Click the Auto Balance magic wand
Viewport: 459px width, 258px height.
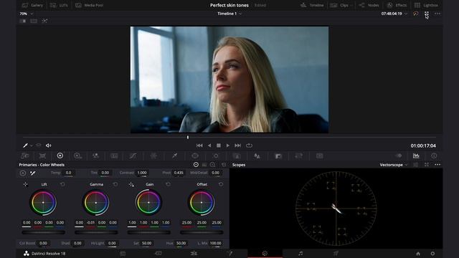33,173
